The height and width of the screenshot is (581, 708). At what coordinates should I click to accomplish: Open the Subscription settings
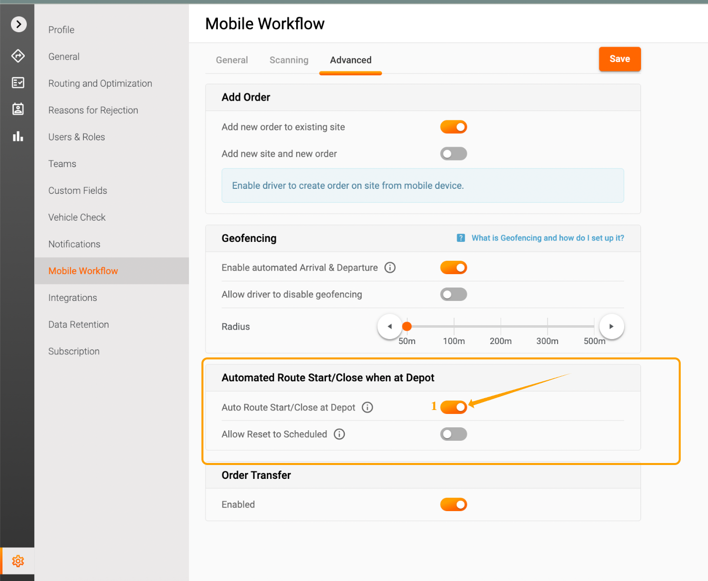[x=74, y=351]
